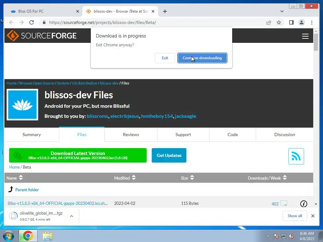Go to Parent folder
The image size is (323, 242).
(x=27, y=190)
